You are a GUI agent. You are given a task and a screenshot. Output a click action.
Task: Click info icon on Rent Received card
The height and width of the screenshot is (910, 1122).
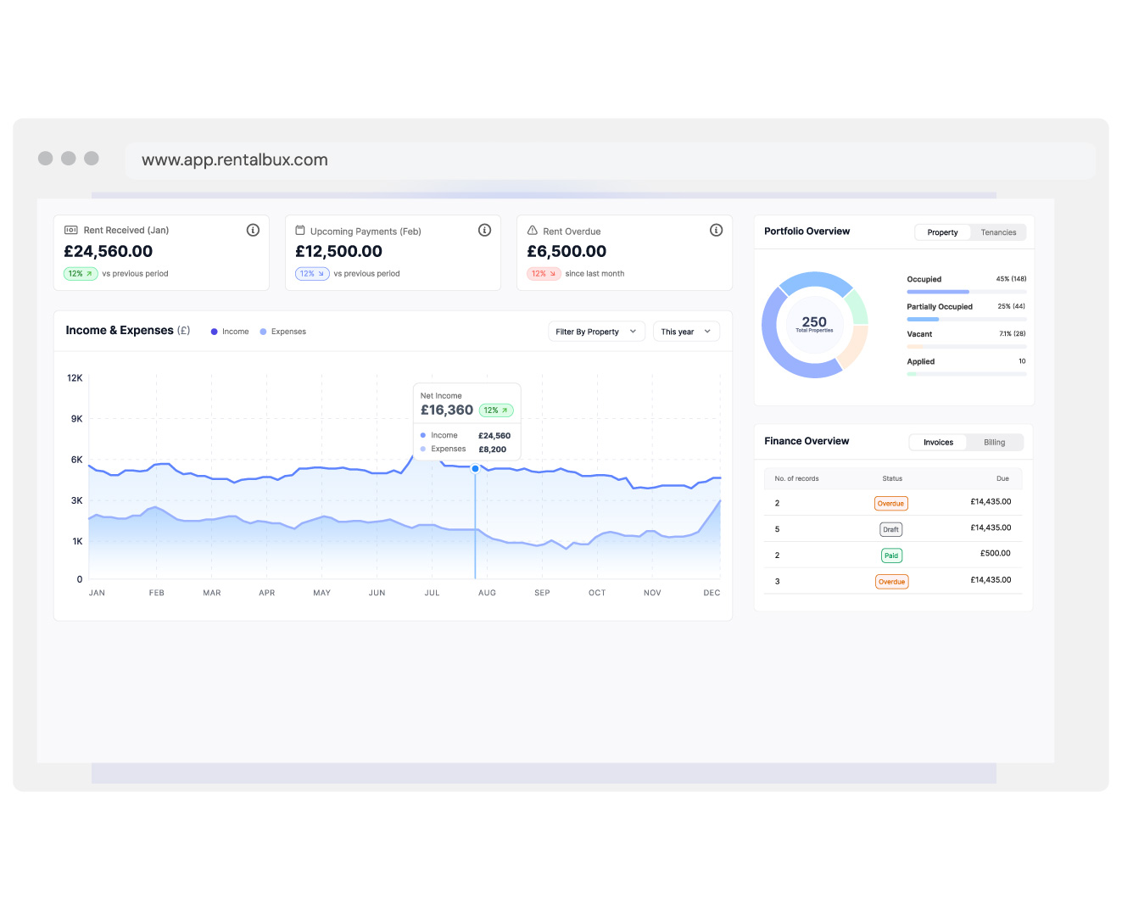pos(253,230)
